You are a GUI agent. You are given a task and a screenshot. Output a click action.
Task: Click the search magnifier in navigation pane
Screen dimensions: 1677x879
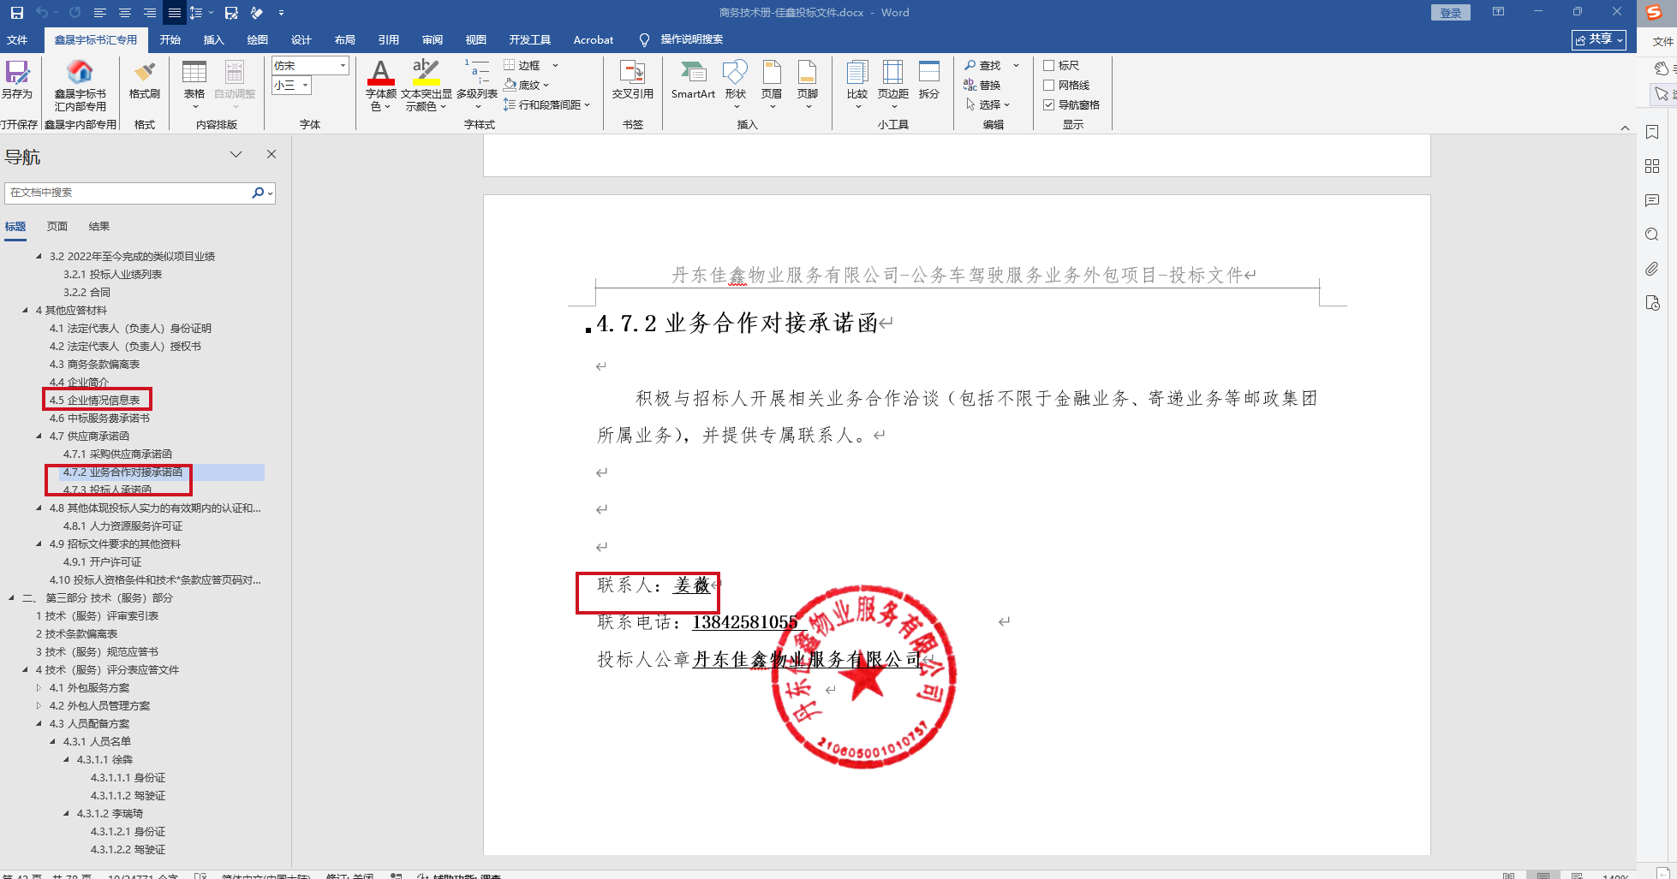pyautogui.click(x=257, y=193)
